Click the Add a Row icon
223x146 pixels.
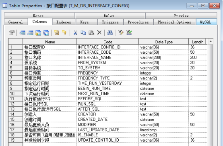point(30,33)
